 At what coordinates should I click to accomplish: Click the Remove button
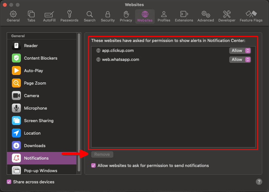point(102,154)
